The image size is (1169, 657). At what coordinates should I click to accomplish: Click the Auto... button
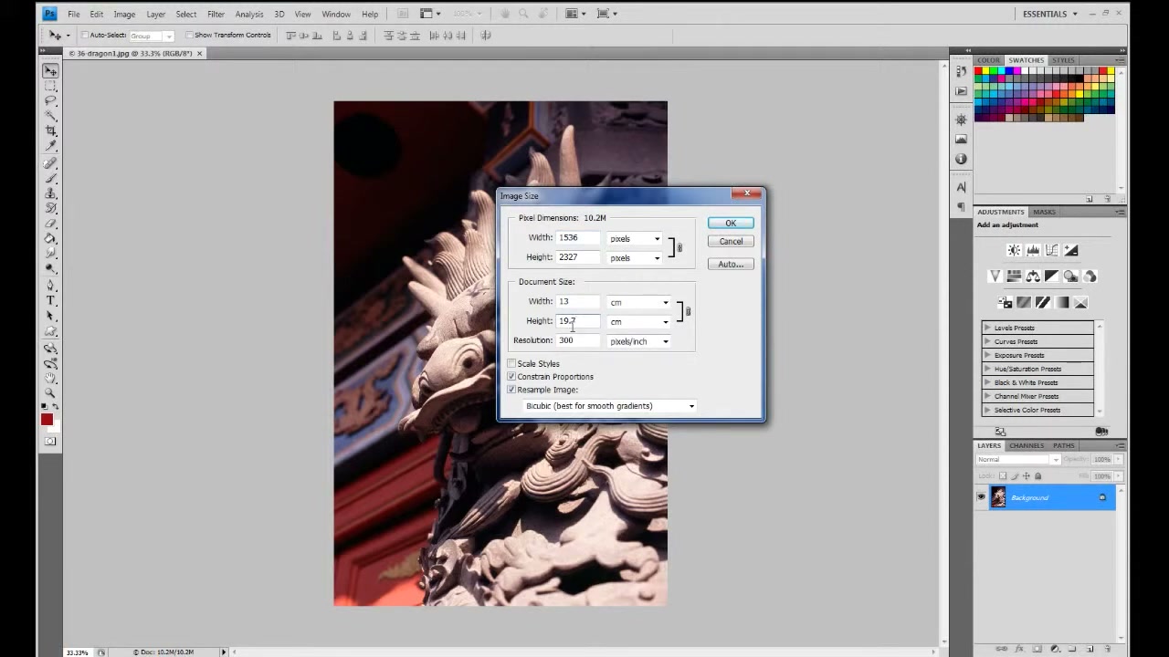(731, 264)
